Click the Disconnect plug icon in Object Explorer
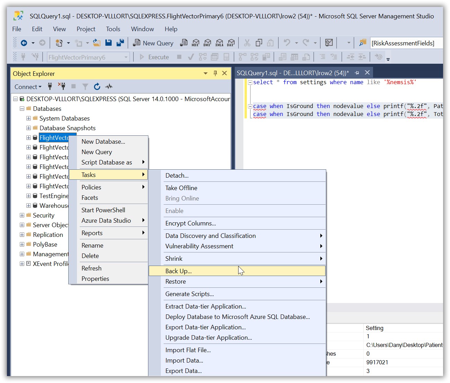The width and height of the screenshot is (450, 383). (62, 86)
